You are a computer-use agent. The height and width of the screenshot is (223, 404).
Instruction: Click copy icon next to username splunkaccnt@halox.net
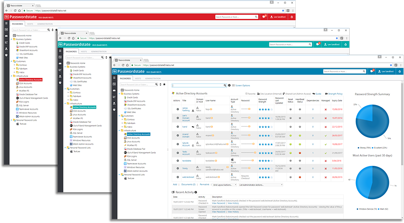click(x=228, y=144)
